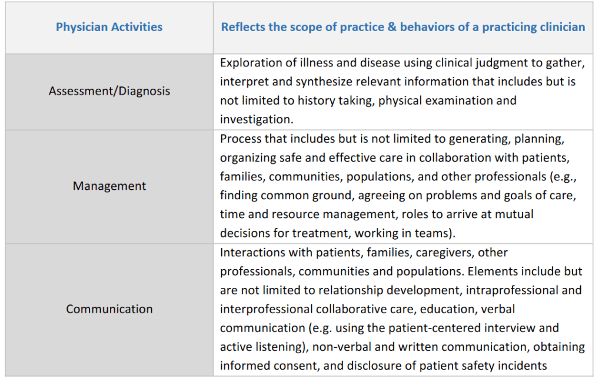This screenshot has height=379, width=602.
Task: Click the word "investigation." in first row
Action: click(255, 119)
